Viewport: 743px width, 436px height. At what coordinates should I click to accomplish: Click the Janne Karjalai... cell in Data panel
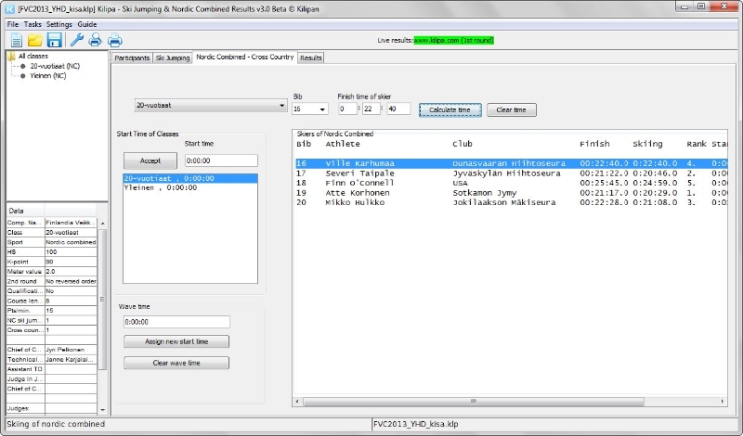coord(71,359)
